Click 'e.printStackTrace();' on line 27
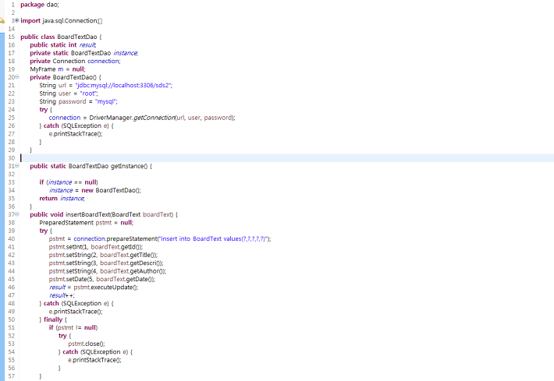The image size is (554, 381). (76, 134)
